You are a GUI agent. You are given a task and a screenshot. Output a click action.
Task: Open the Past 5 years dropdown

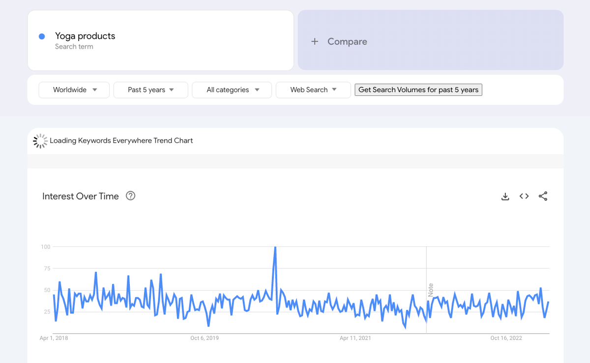[151, 90]
